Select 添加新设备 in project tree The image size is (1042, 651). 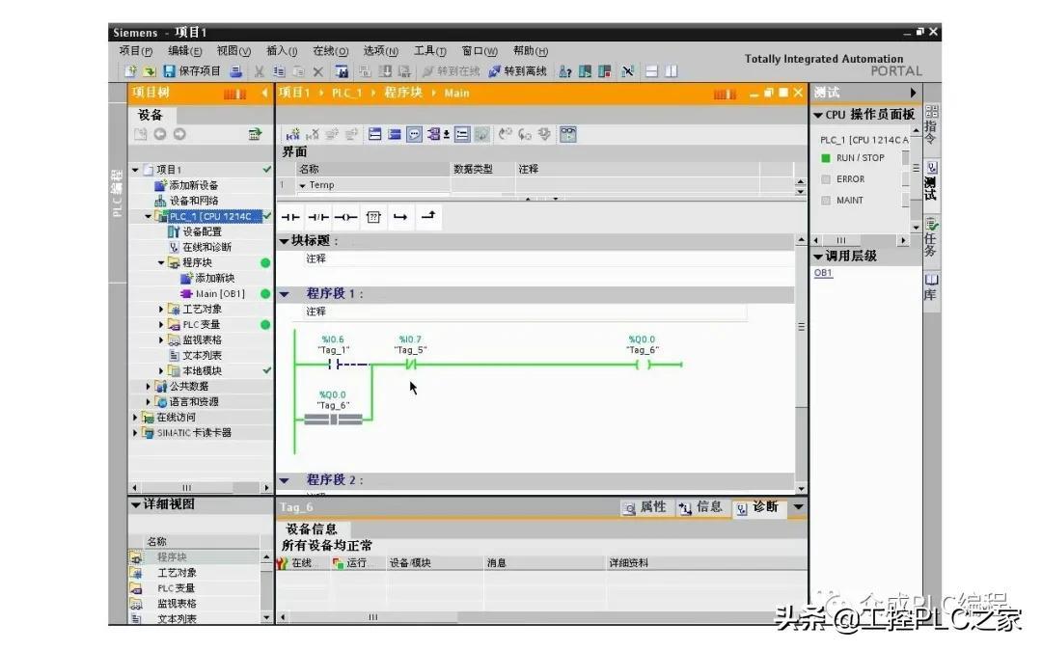(x=187, y=185)
